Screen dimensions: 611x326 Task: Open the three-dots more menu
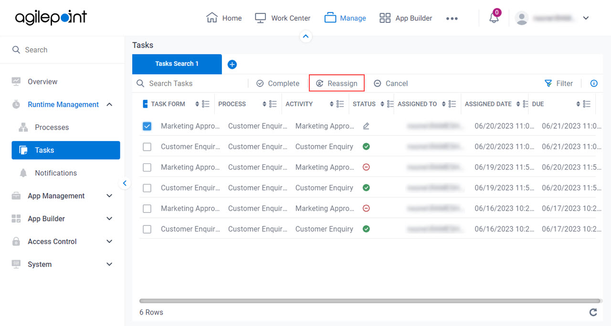(452, 18)
